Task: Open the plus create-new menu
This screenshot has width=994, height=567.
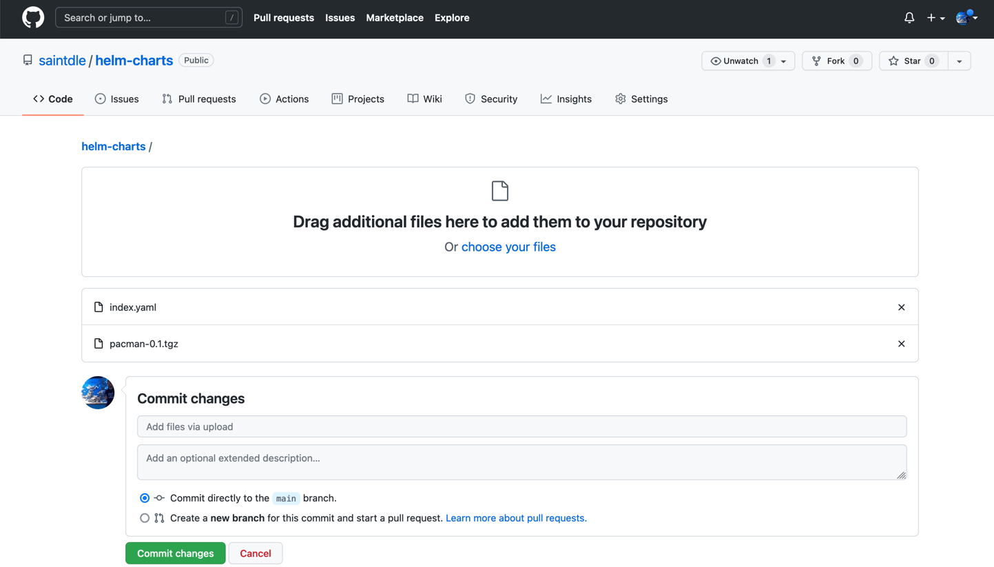Action: click(935, 18)
